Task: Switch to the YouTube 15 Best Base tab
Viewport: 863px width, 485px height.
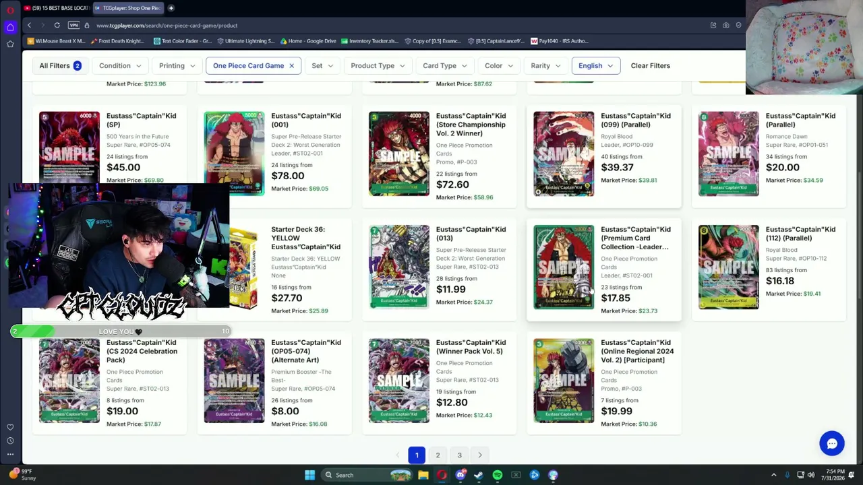Action: [55, 8]
